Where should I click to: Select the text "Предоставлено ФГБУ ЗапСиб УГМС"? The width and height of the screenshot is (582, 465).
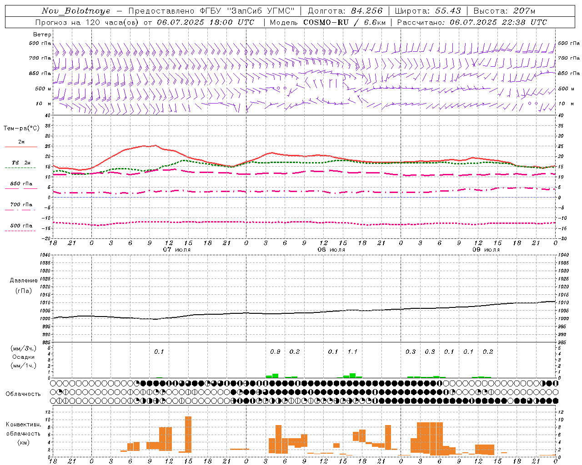(x=212, y=11)
